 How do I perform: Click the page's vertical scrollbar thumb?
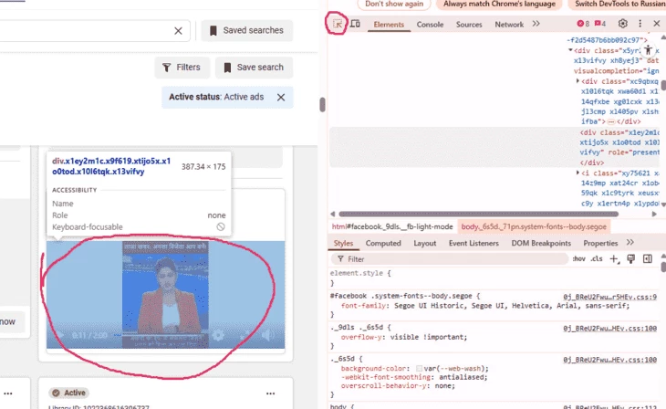point(322,104)
